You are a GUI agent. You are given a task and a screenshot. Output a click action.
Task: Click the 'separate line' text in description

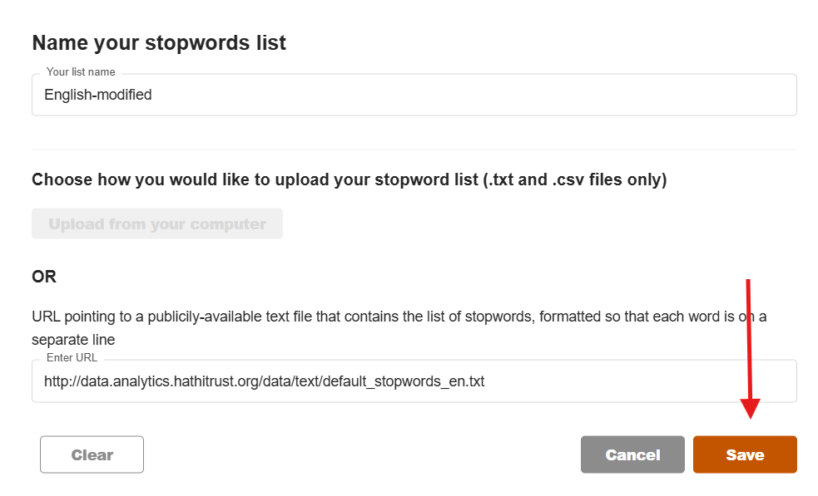coord(73,340)
